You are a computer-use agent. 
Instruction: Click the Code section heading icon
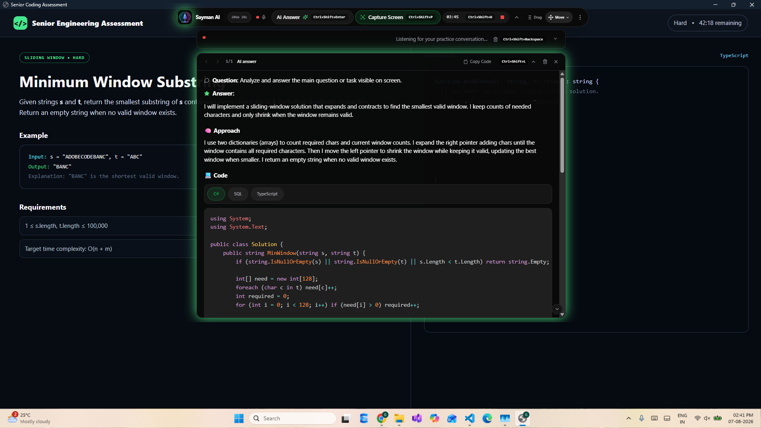208,176
